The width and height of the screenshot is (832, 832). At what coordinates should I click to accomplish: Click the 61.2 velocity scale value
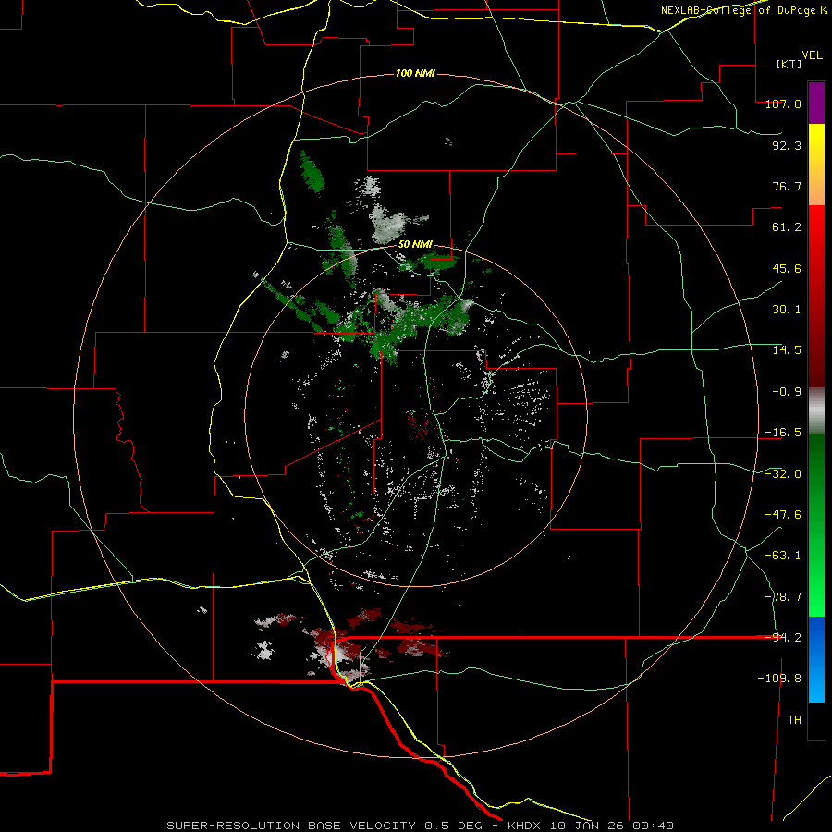787,227
